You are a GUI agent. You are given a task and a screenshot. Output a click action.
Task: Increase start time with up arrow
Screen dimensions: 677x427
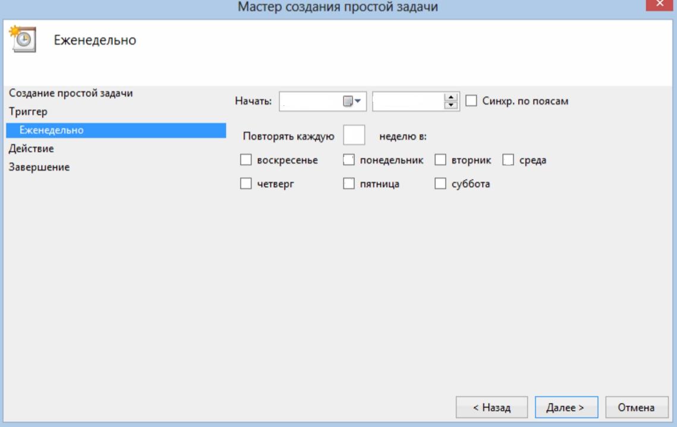(451, 98)
